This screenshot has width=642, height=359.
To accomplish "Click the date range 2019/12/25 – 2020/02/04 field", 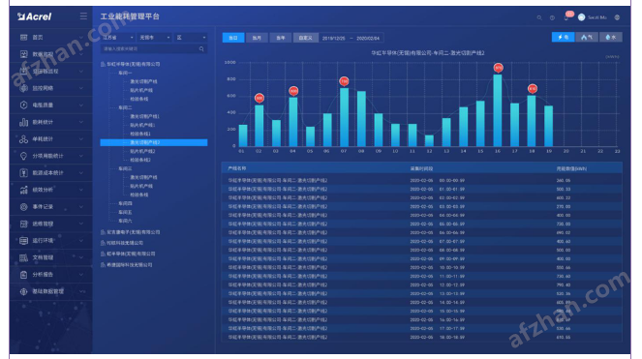I will tap(351, 38).
